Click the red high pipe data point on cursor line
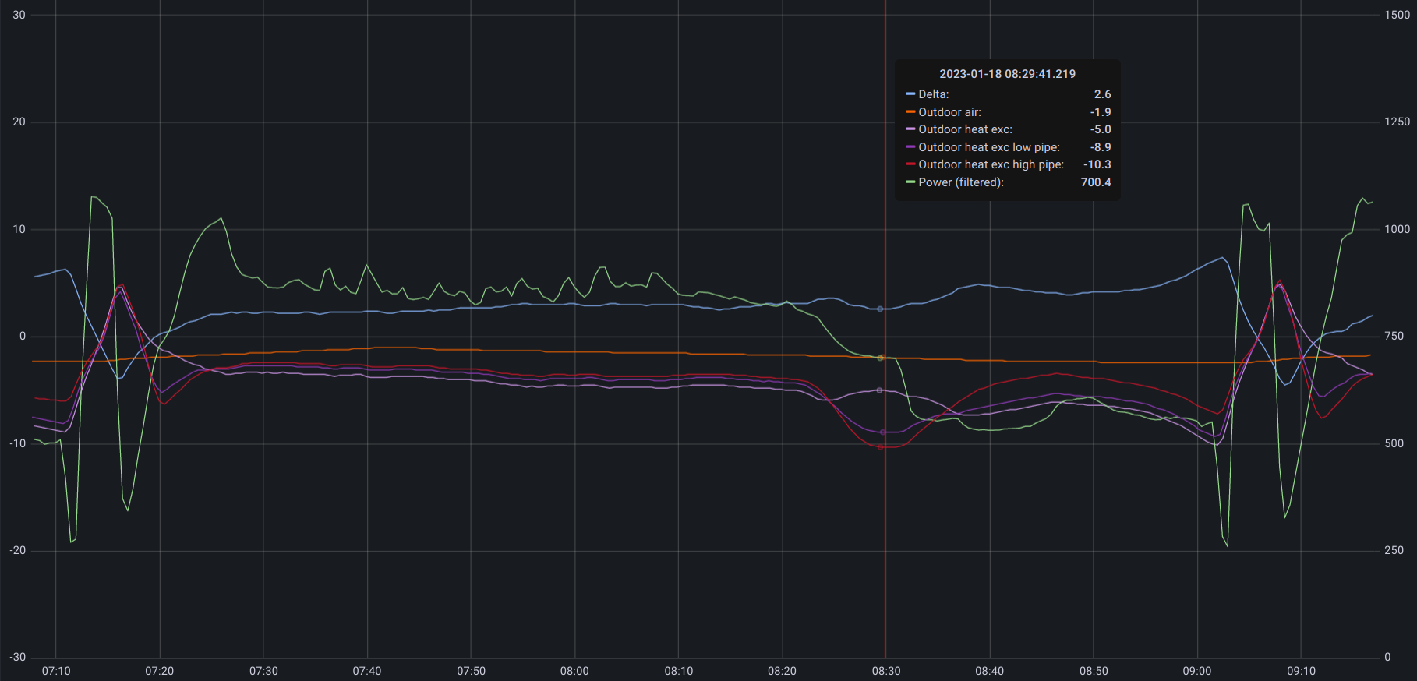 point(882,447)
